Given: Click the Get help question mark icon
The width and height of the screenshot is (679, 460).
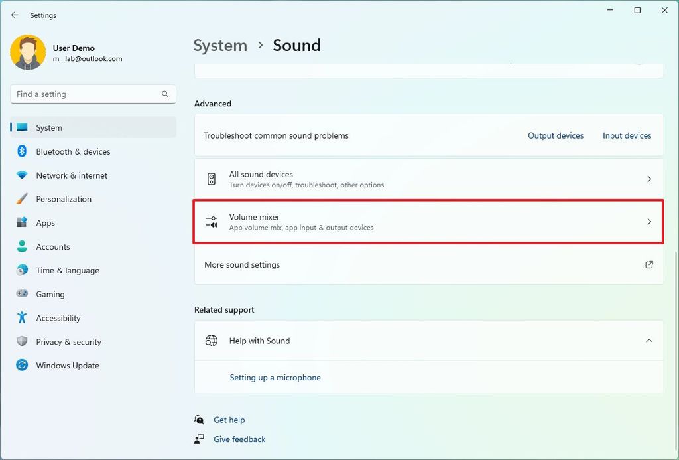Looking at the screenshot, I should 200,420.
